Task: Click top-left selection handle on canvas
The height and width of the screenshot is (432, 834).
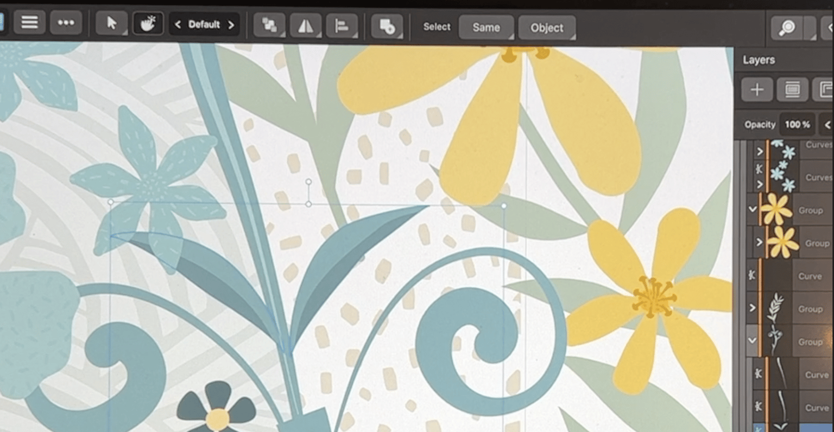Action: point(111,202)
